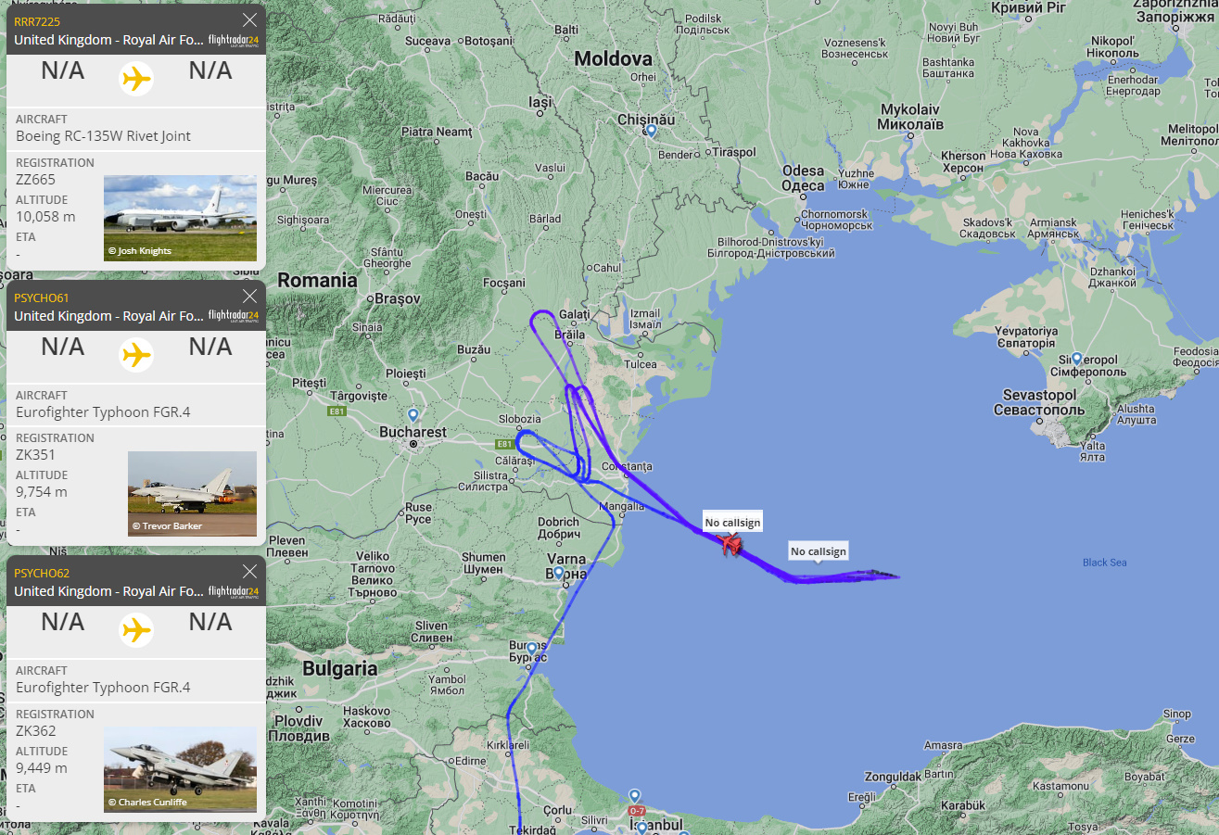Click the red O-7 road shield near Istanbul
Viewport: 1219px width, 835px height.
pyautogui.click(x=636, y=811)
